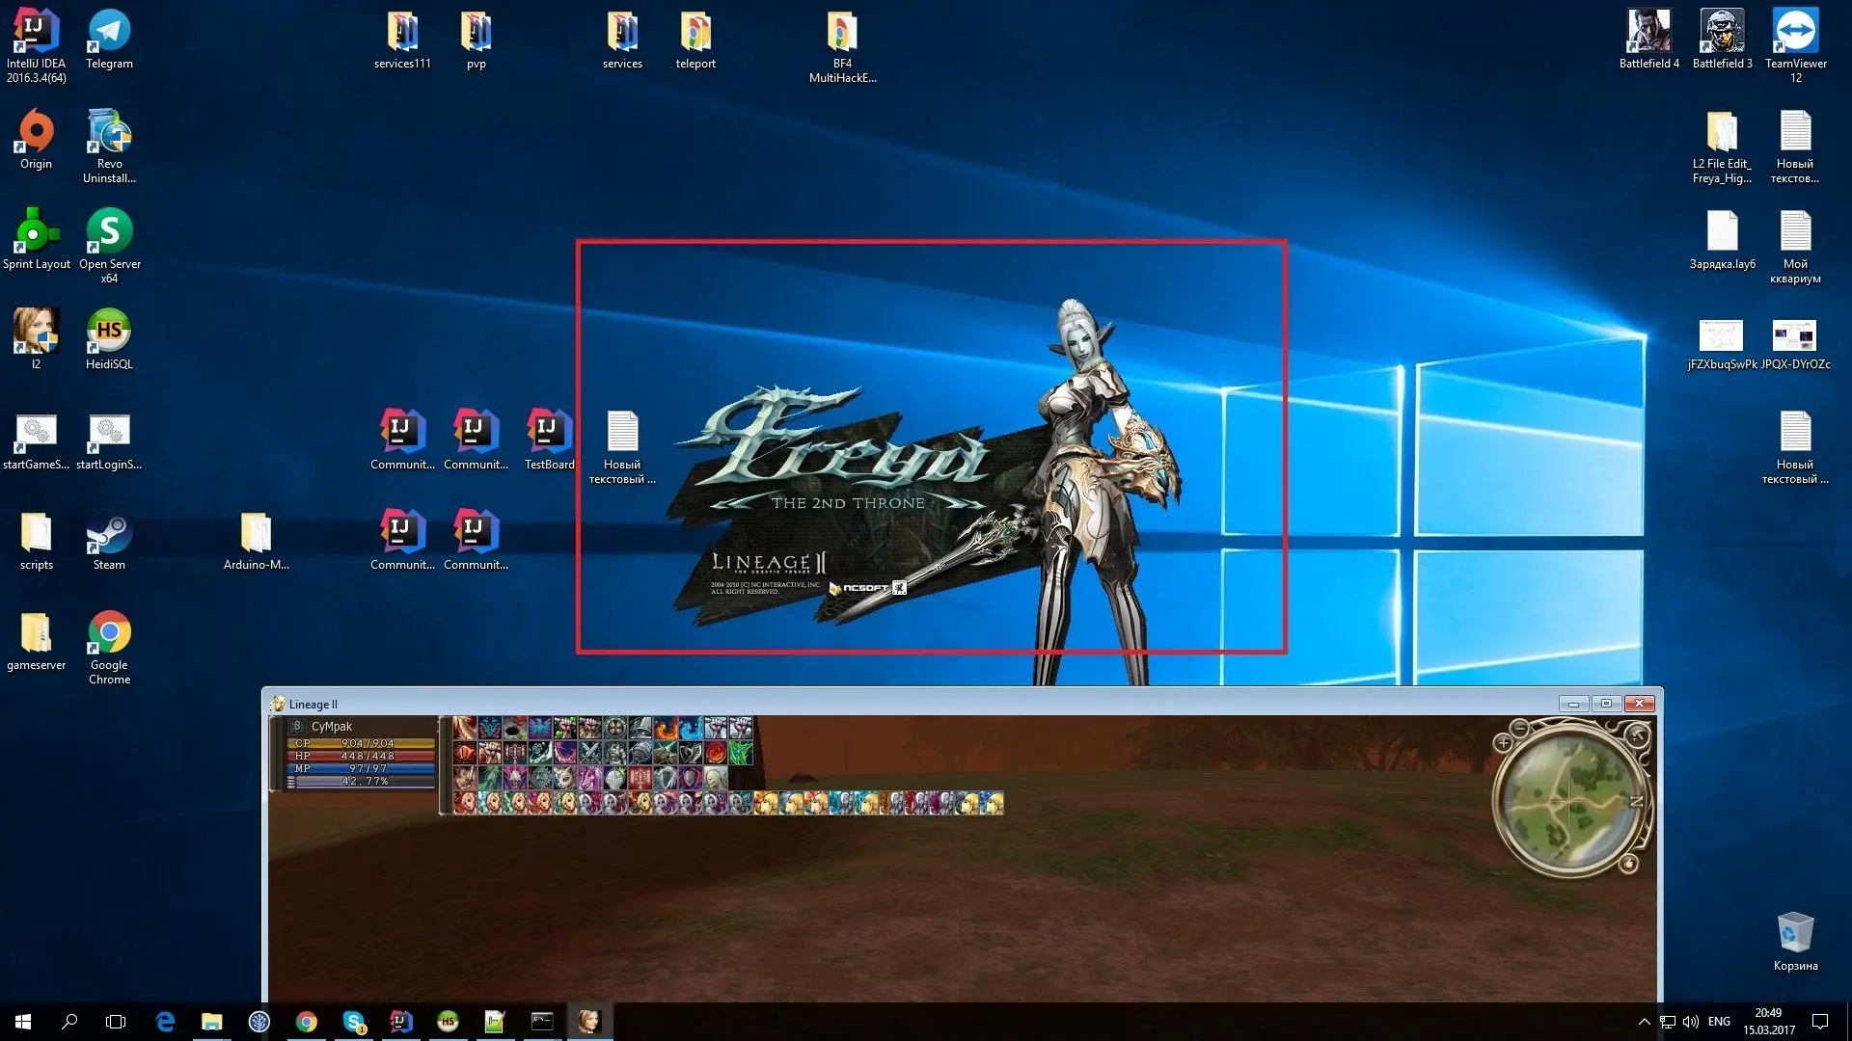Select the Мой ккваріум text file
Image resolution: width=1852 pixels, height=1041 pixels.
click(x=1795, y=247)
